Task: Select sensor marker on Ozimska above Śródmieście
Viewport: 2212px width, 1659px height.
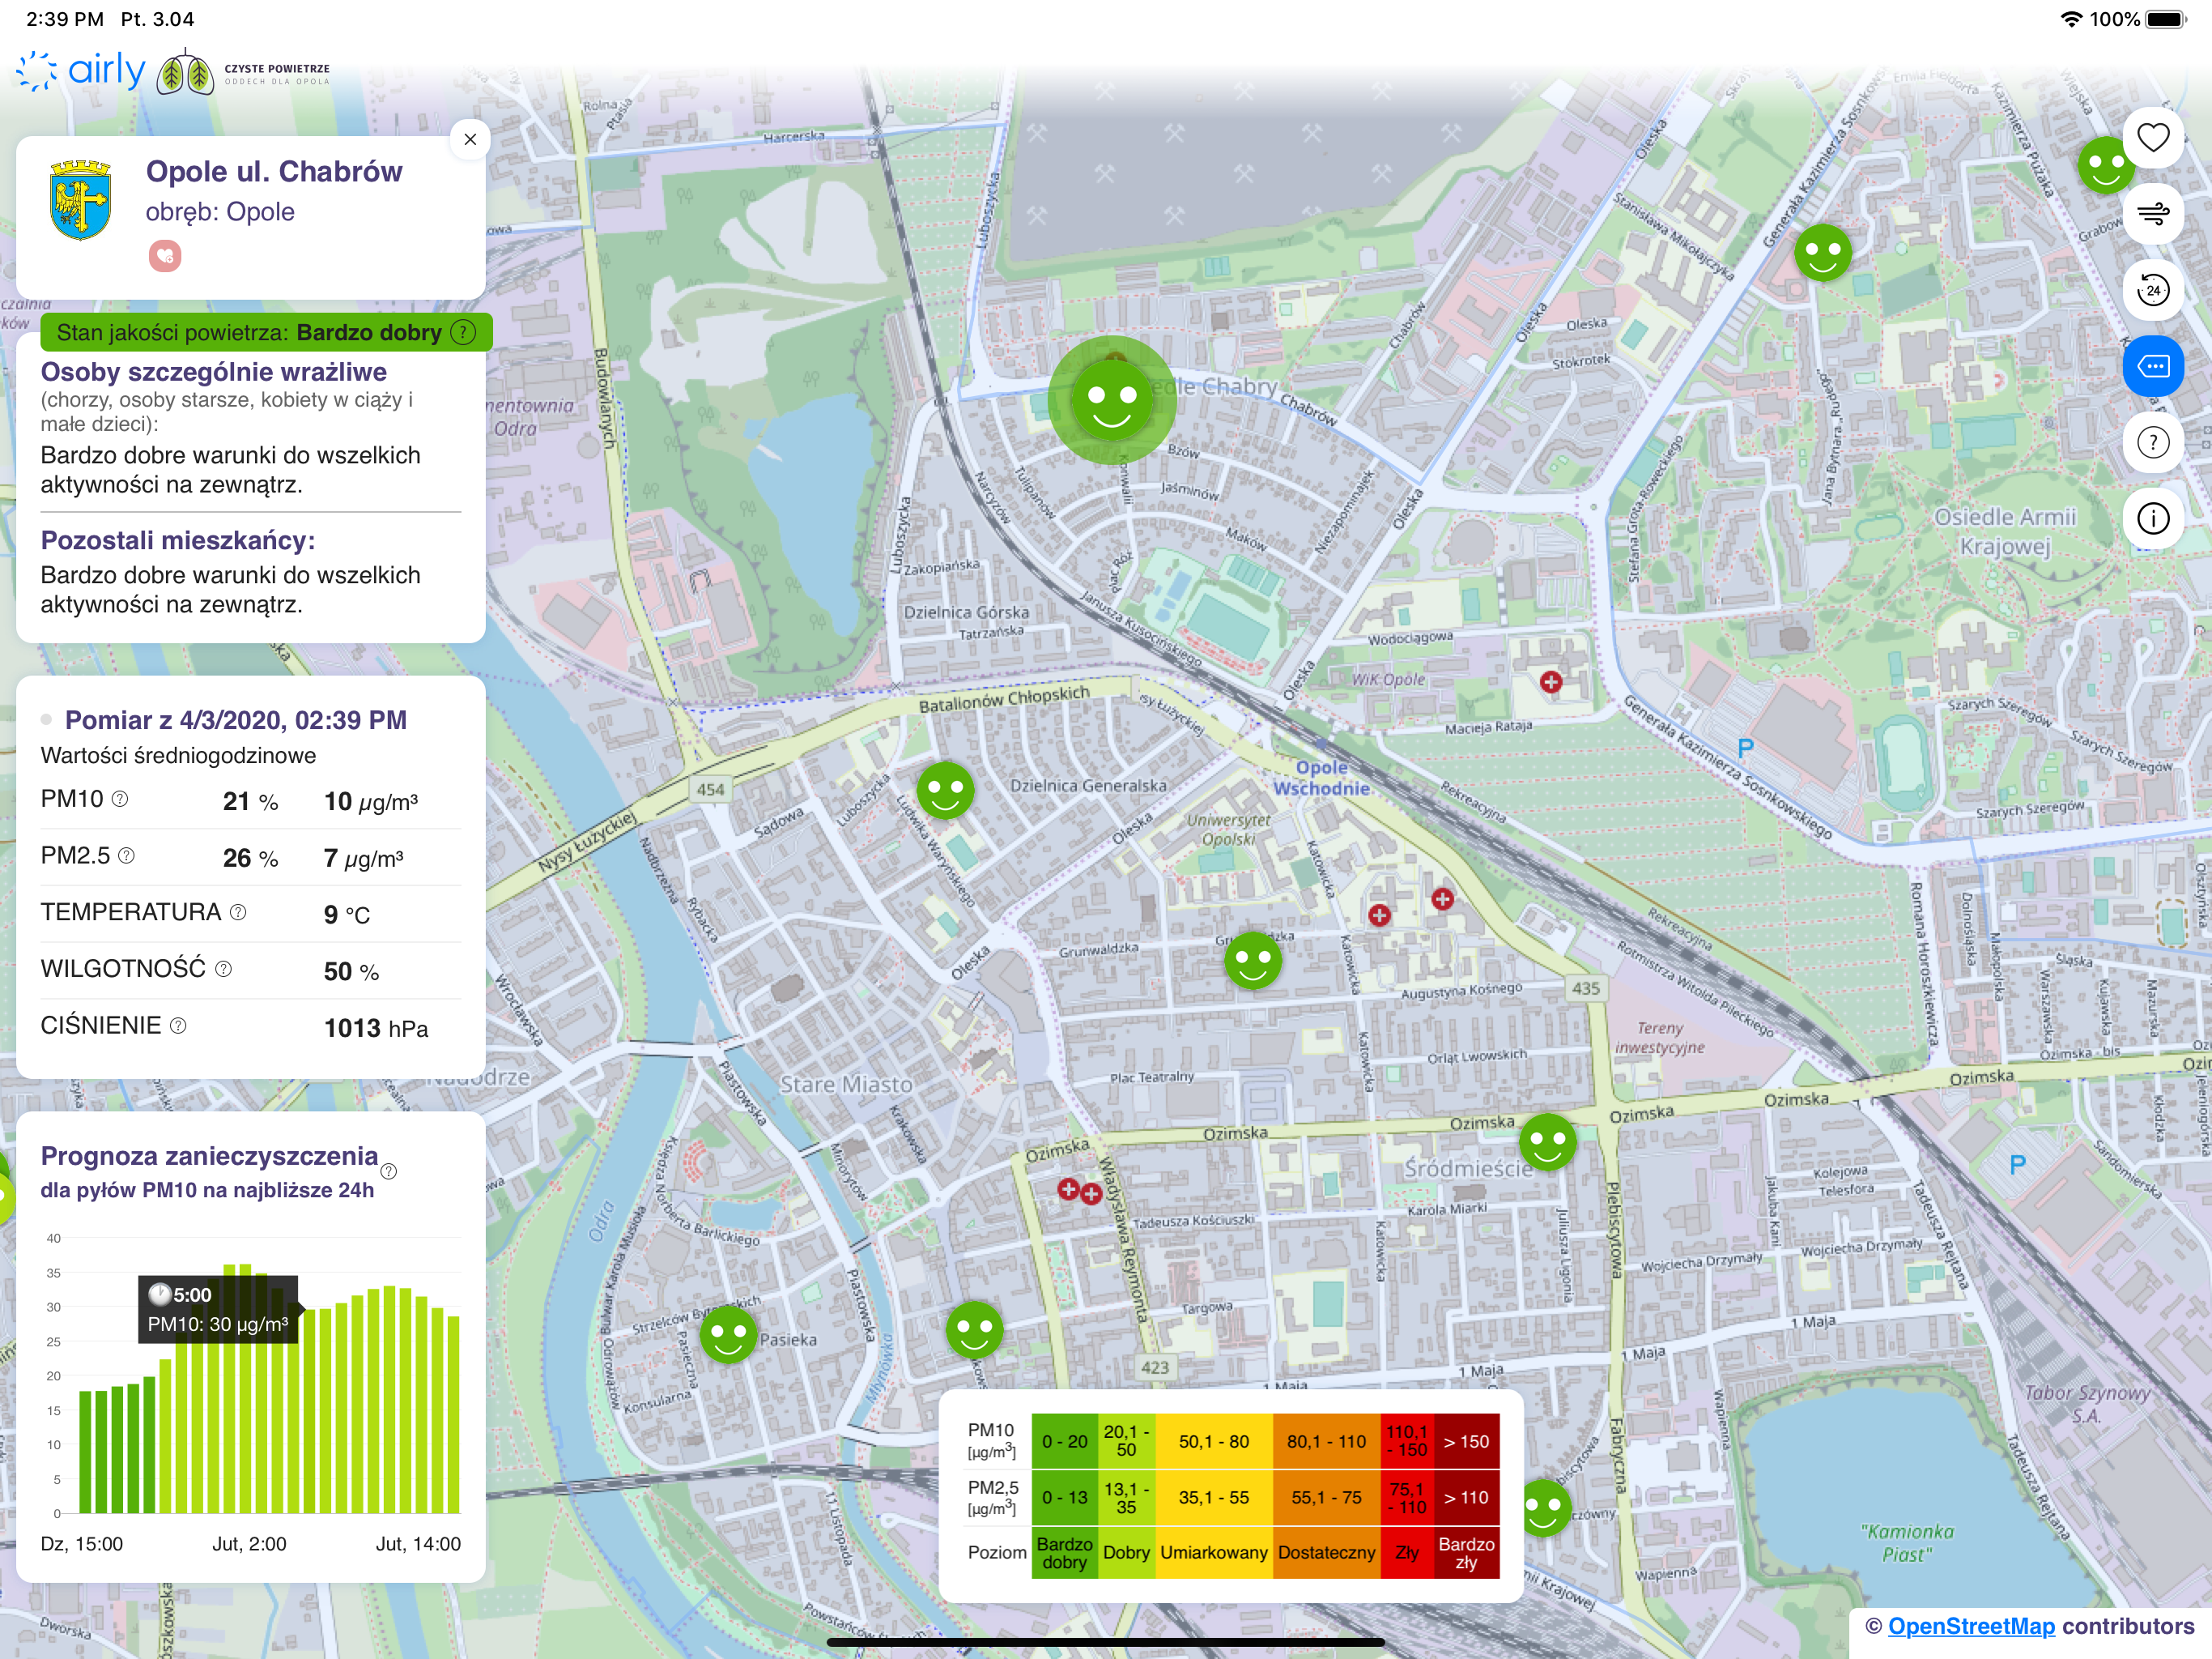Action: pos(1547,1141)
